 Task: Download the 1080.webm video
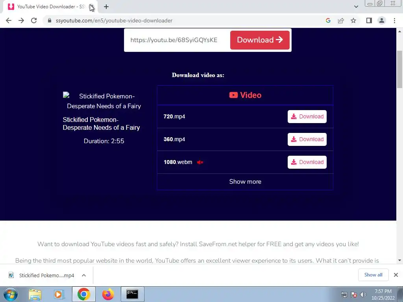pyautogui.click(x=307, y=162)
